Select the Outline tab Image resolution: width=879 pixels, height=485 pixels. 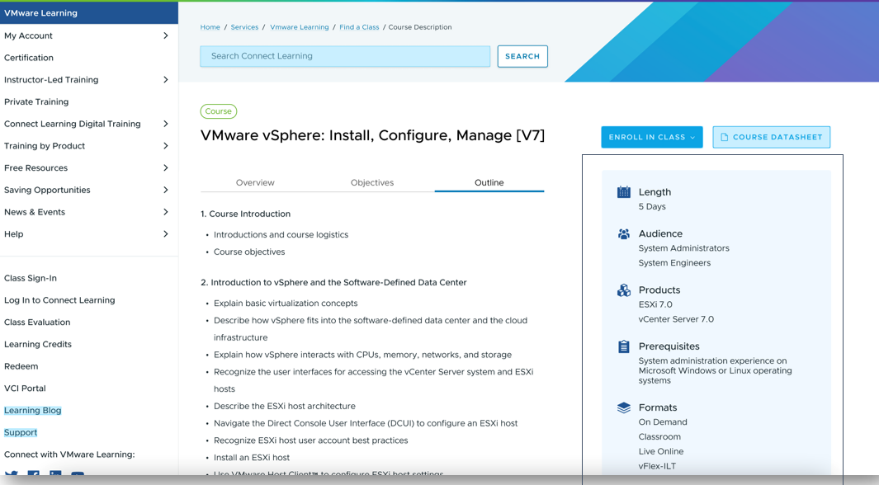tap(489, 182)
